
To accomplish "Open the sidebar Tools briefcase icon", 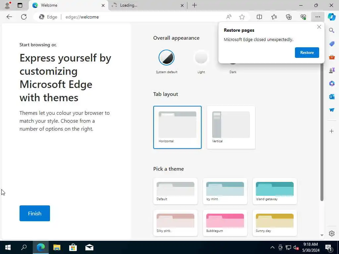I will click(x=332, y=57).
